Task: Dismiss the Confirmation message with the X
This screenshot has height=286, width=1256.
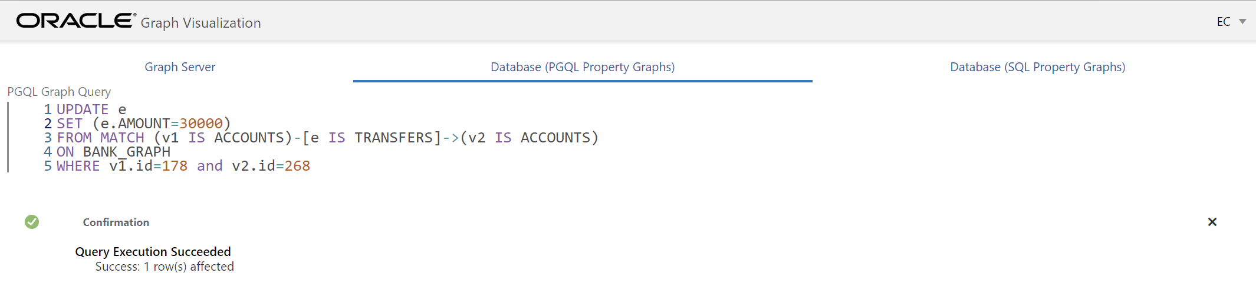Action: click(x=1212, y=222)
